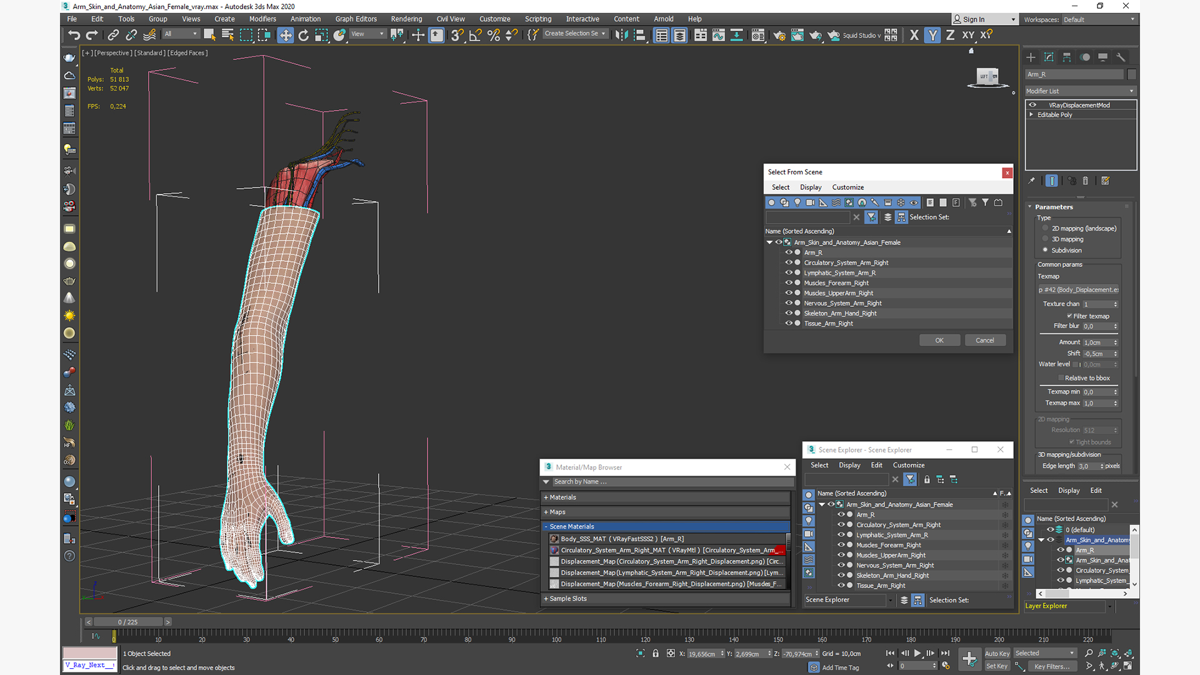Click the pink color swatch at bottom left
The height and width of the screenshot is (675, 1200).
[x=89, y=653]
